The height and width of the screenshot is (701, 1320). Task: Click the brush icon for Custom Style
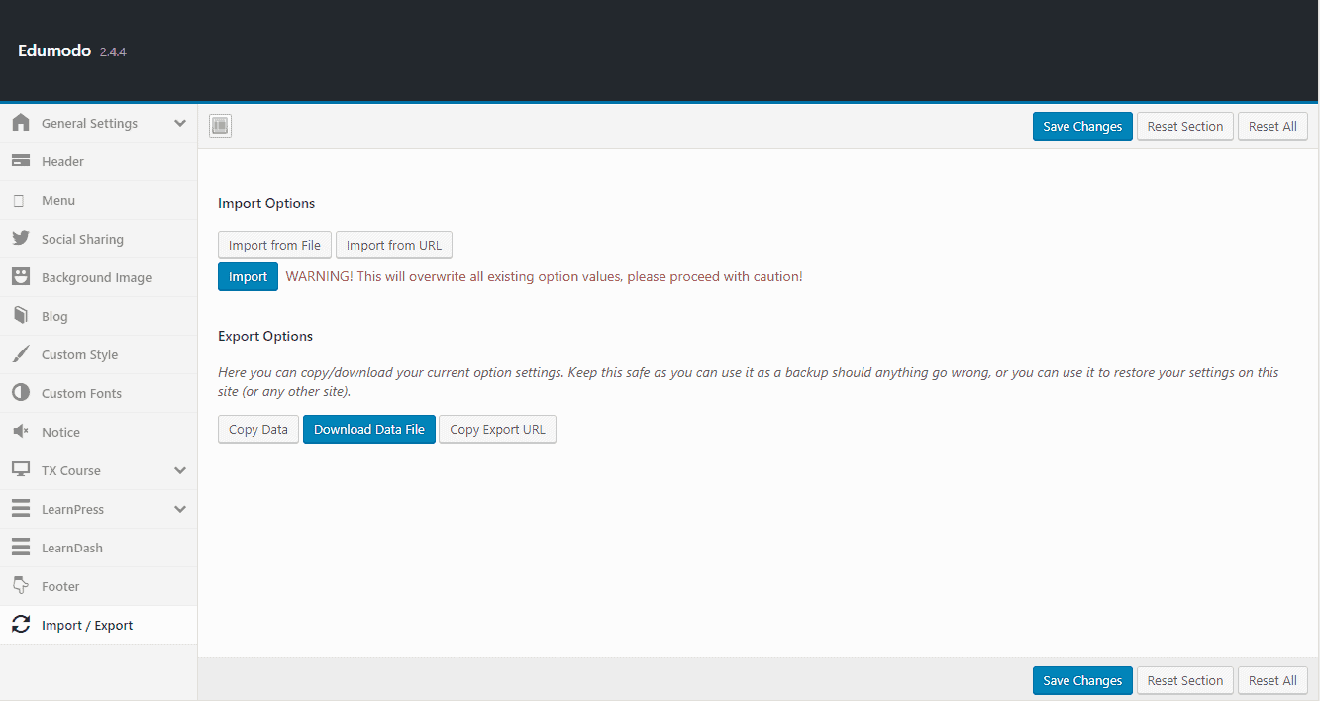tap(21, 354)
